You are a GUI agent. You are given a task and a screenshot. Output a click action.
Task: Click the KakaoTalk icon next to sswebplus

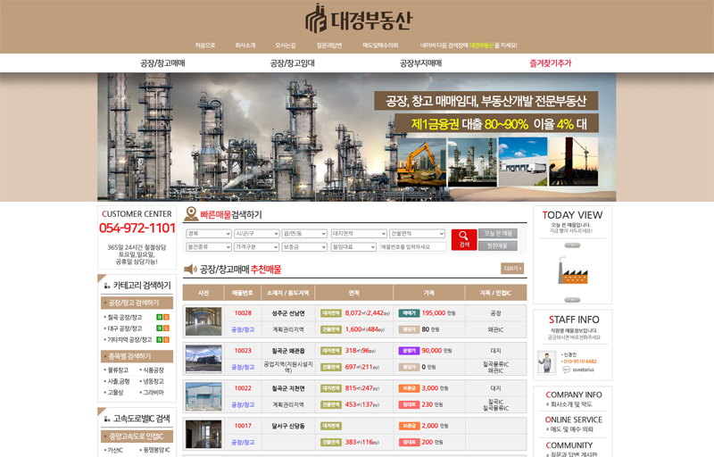click(x=567, y=370)
